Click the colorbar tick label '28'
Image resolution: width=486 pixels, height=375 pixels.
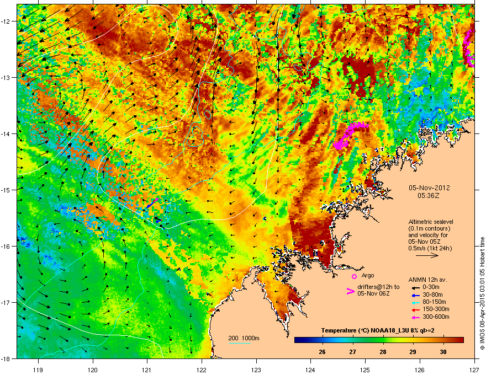point(383,352)
